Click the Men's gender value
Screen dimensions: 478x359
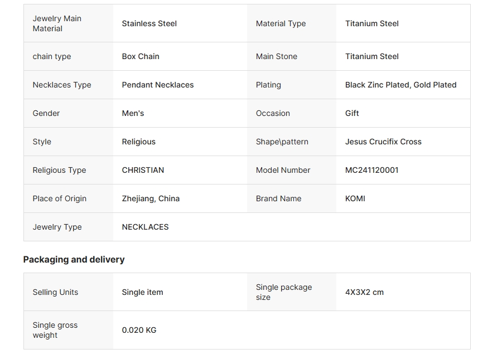tap(133, 113)
